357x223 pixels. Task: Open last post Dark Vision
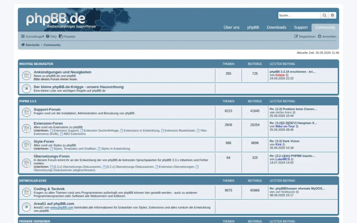(284, 141)
